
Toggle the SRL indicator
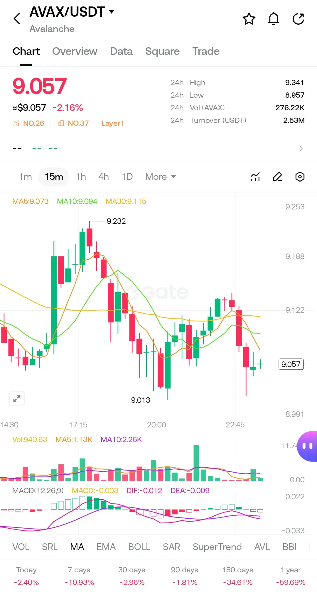coord(50,547)
